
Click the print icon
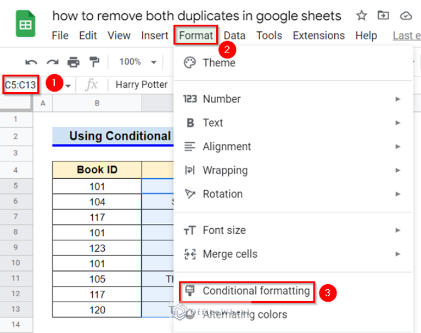coord(73,62)
